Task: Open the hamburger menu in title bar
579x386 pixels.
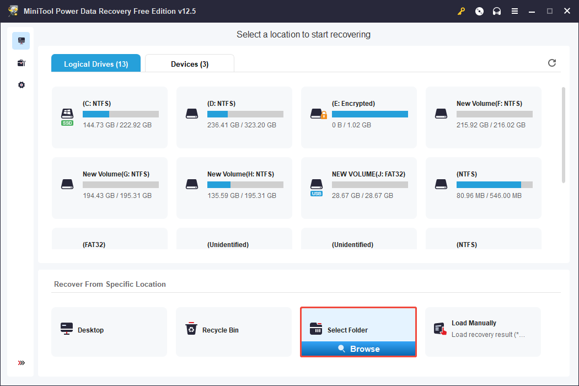Action: click(x=514, y=11)
